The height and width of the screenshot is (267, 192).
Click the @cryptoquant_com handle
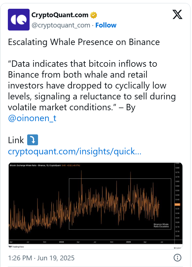pos(61,25)
